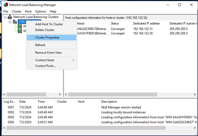The width and height of the screenshot is (198, 136).
Task: Click host list scroll left arrow
Action: click(66, 94)
